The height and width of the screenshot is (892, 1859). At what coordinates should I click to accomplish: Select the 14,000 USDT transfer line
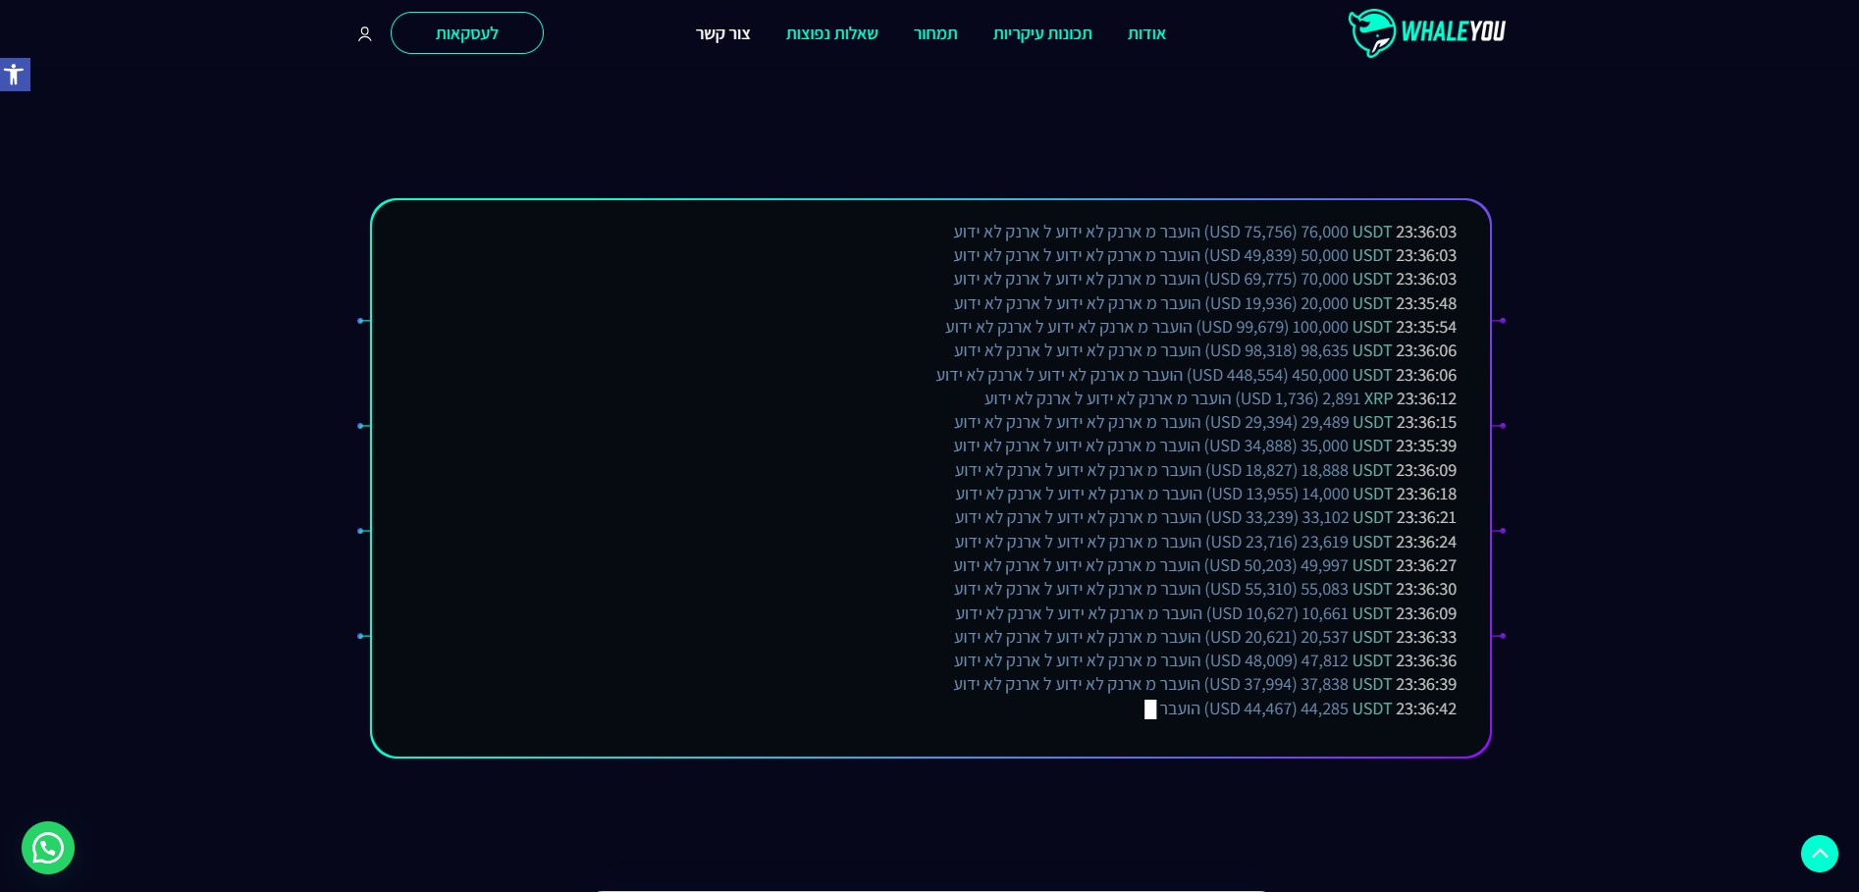pyautogui.click(x=1206, y=495)
